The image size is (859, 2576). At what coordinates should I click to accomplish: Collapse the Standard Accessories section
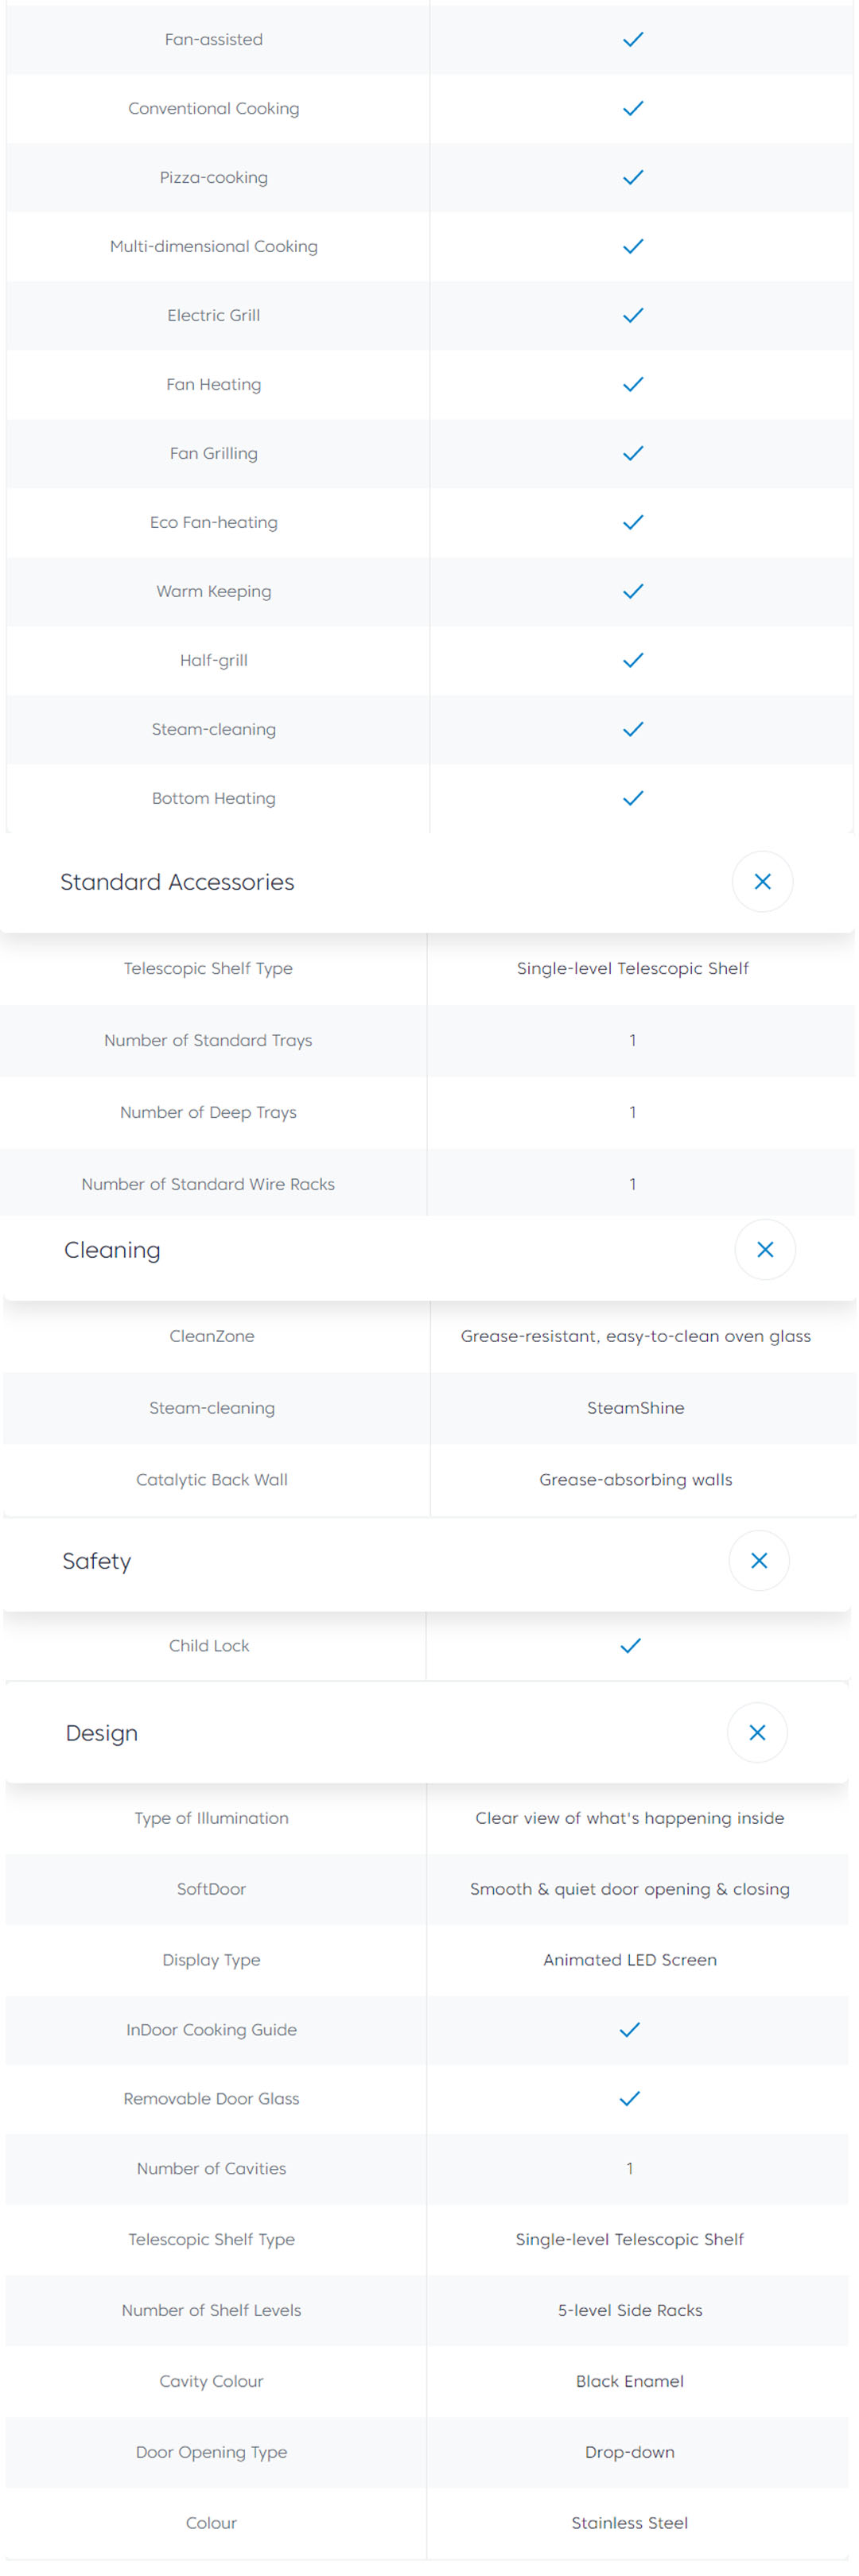[762, 882]
